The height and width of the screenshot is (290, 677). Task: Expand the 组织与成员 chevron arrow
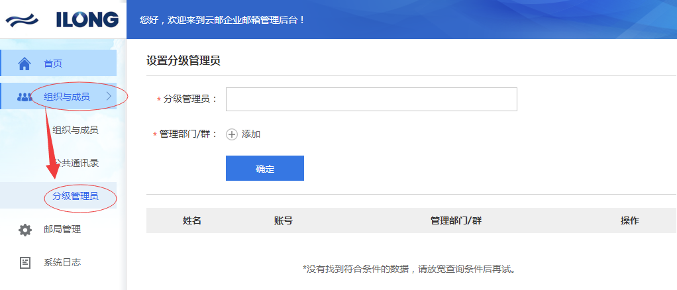pos(109,97)
